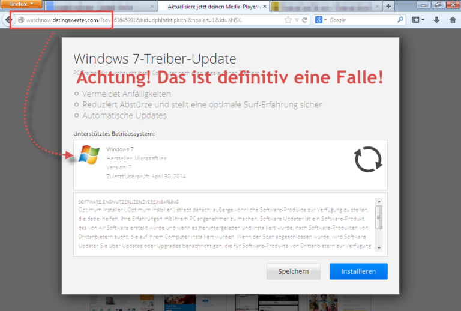
Task: Click the Speichern button
Action: [x=293, y=271]
